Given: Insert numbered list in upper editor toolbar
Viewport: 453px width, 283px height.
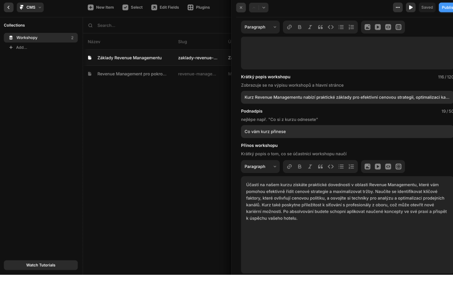Looking at the screenshot, I should 352,27.
